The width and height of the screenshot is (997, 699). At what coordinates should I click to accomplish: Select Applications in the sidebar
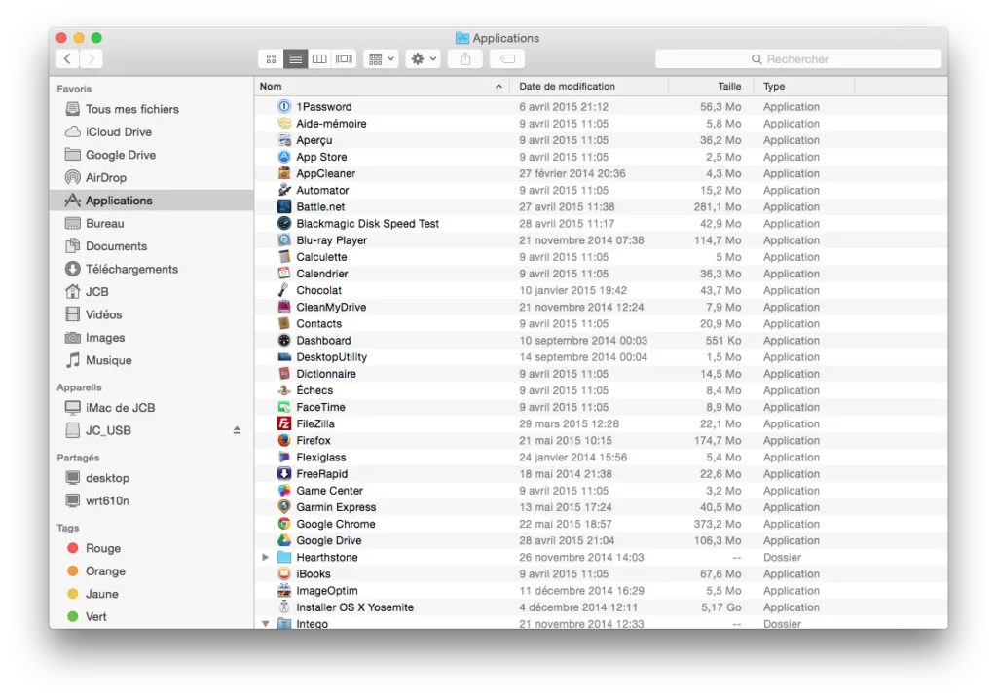tap(151, 201)
